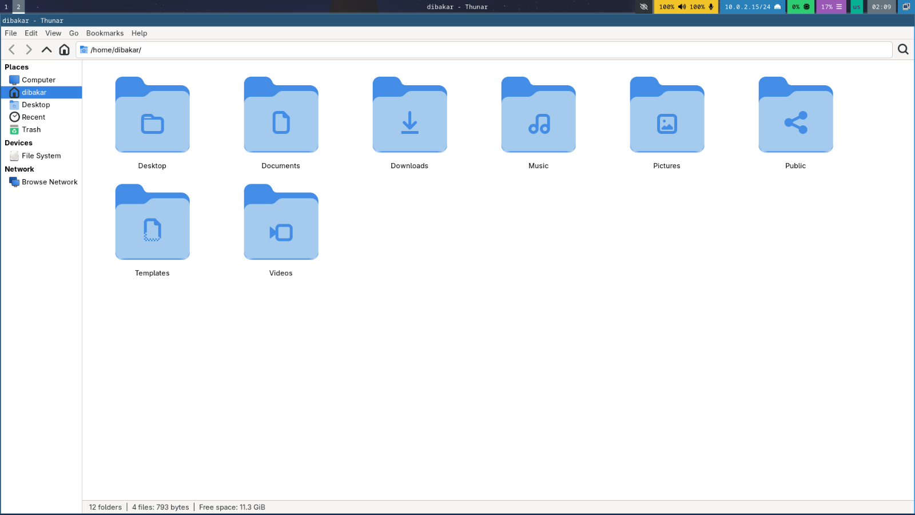Viewport: 915px width, 515px height.
Task: Open Recent files from the sidebar
Action: point(33,117)
